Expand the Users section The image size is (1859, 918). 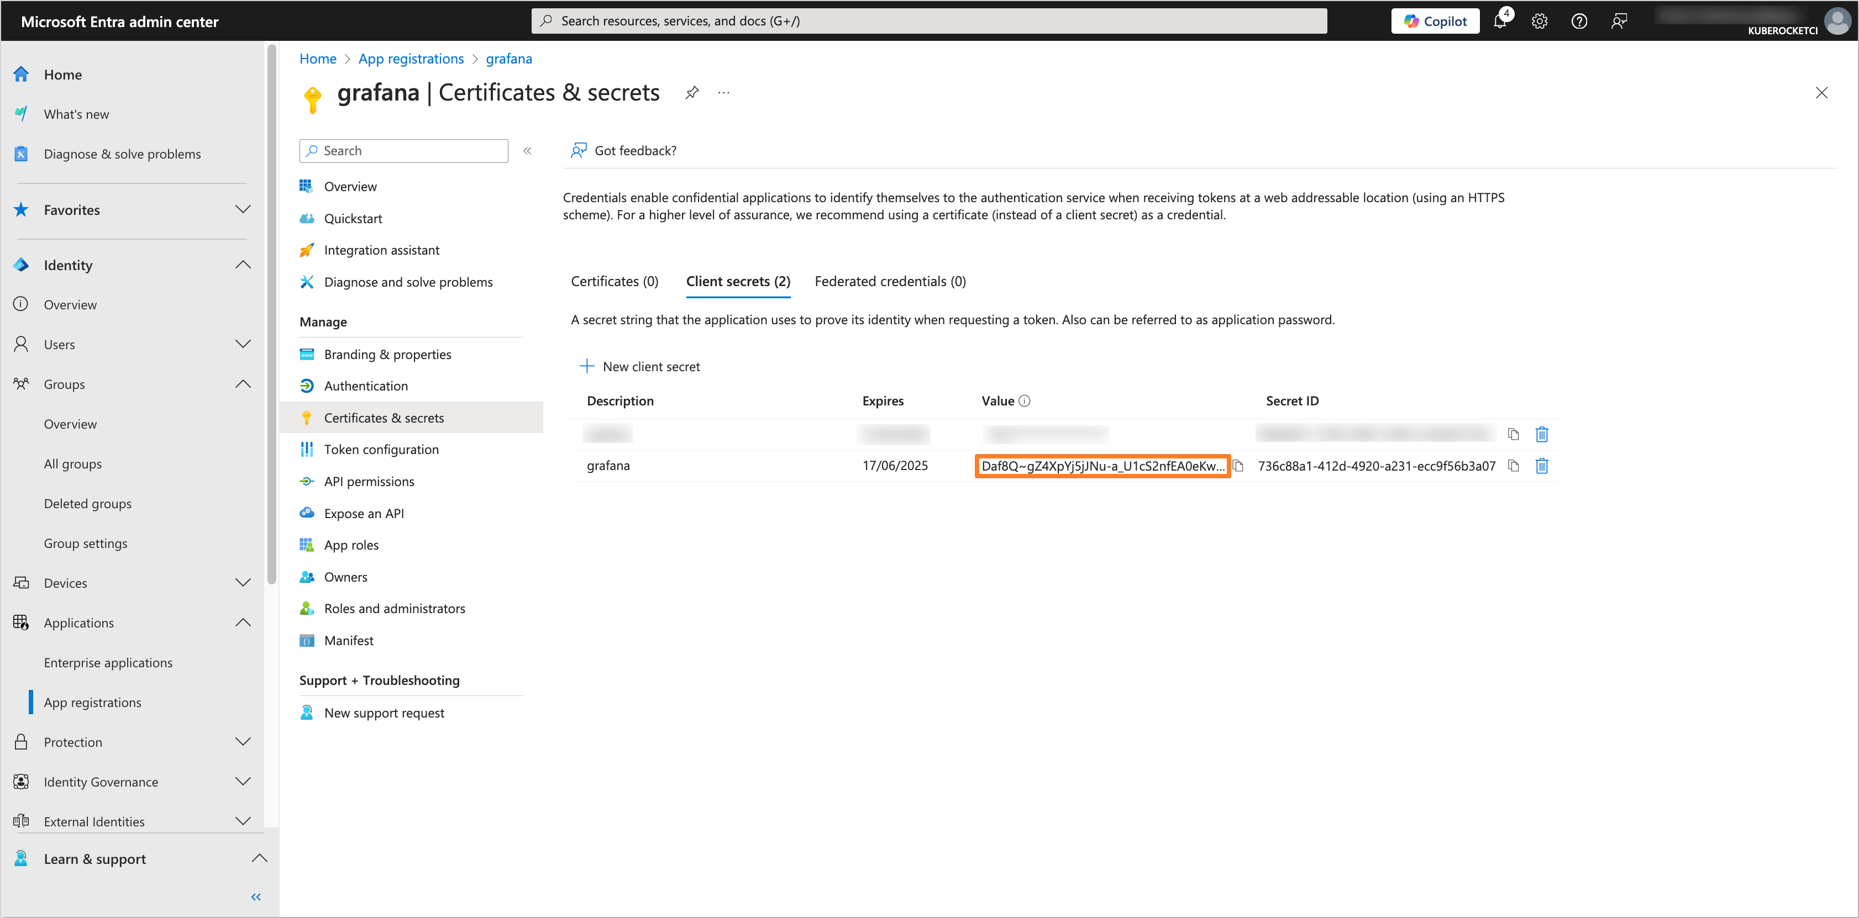(243, 344)
